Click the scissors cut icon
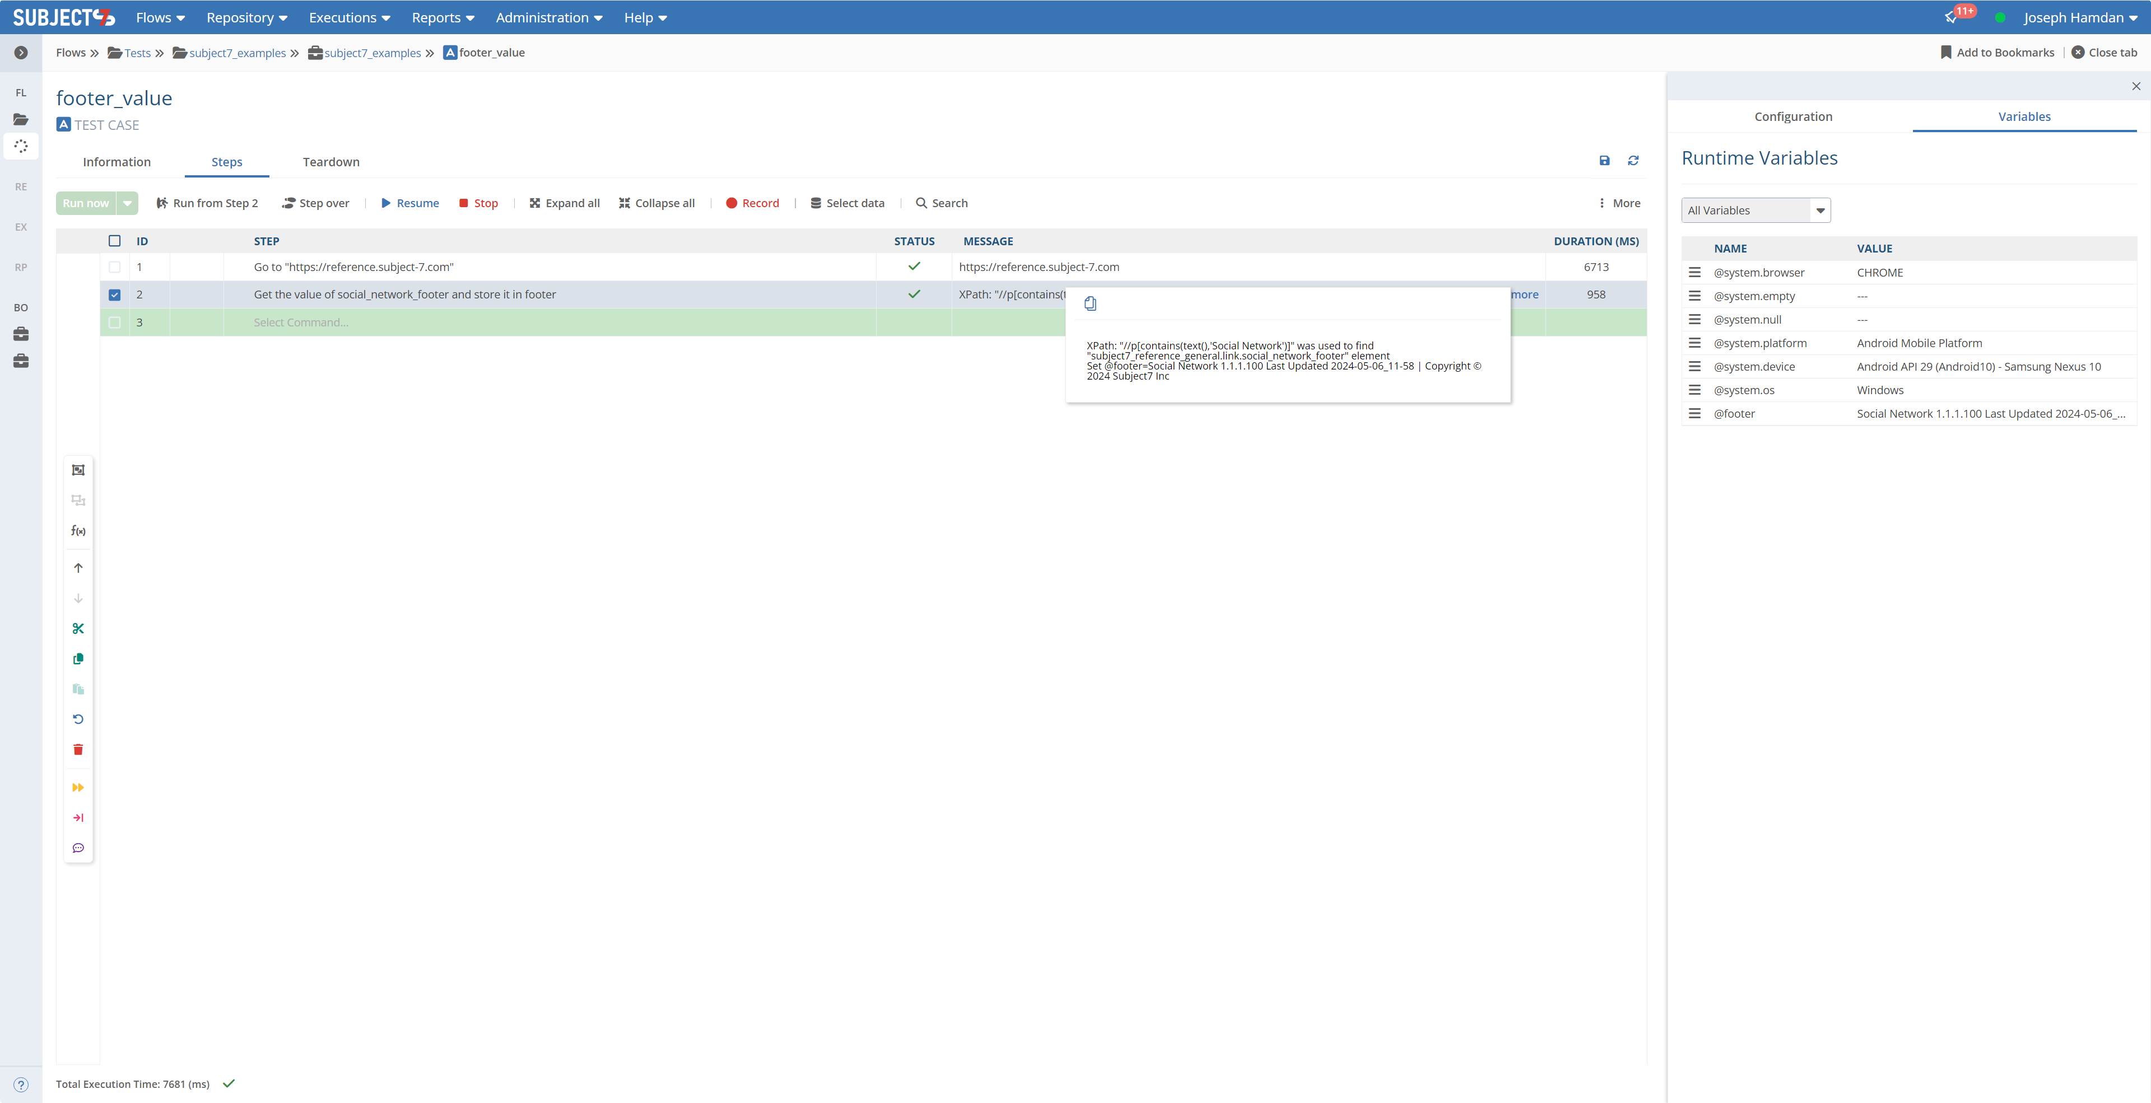Screen dimensions: 2151x1103 78,628
